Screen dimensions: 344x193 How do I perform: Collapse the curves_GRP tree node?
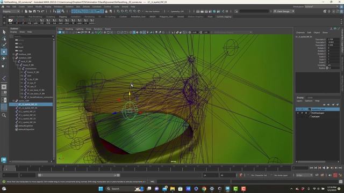13,101
